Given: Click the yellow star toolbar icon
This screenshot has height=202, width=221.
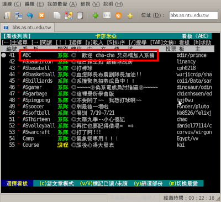Looking at the screenshot, I should pos(130,15).
